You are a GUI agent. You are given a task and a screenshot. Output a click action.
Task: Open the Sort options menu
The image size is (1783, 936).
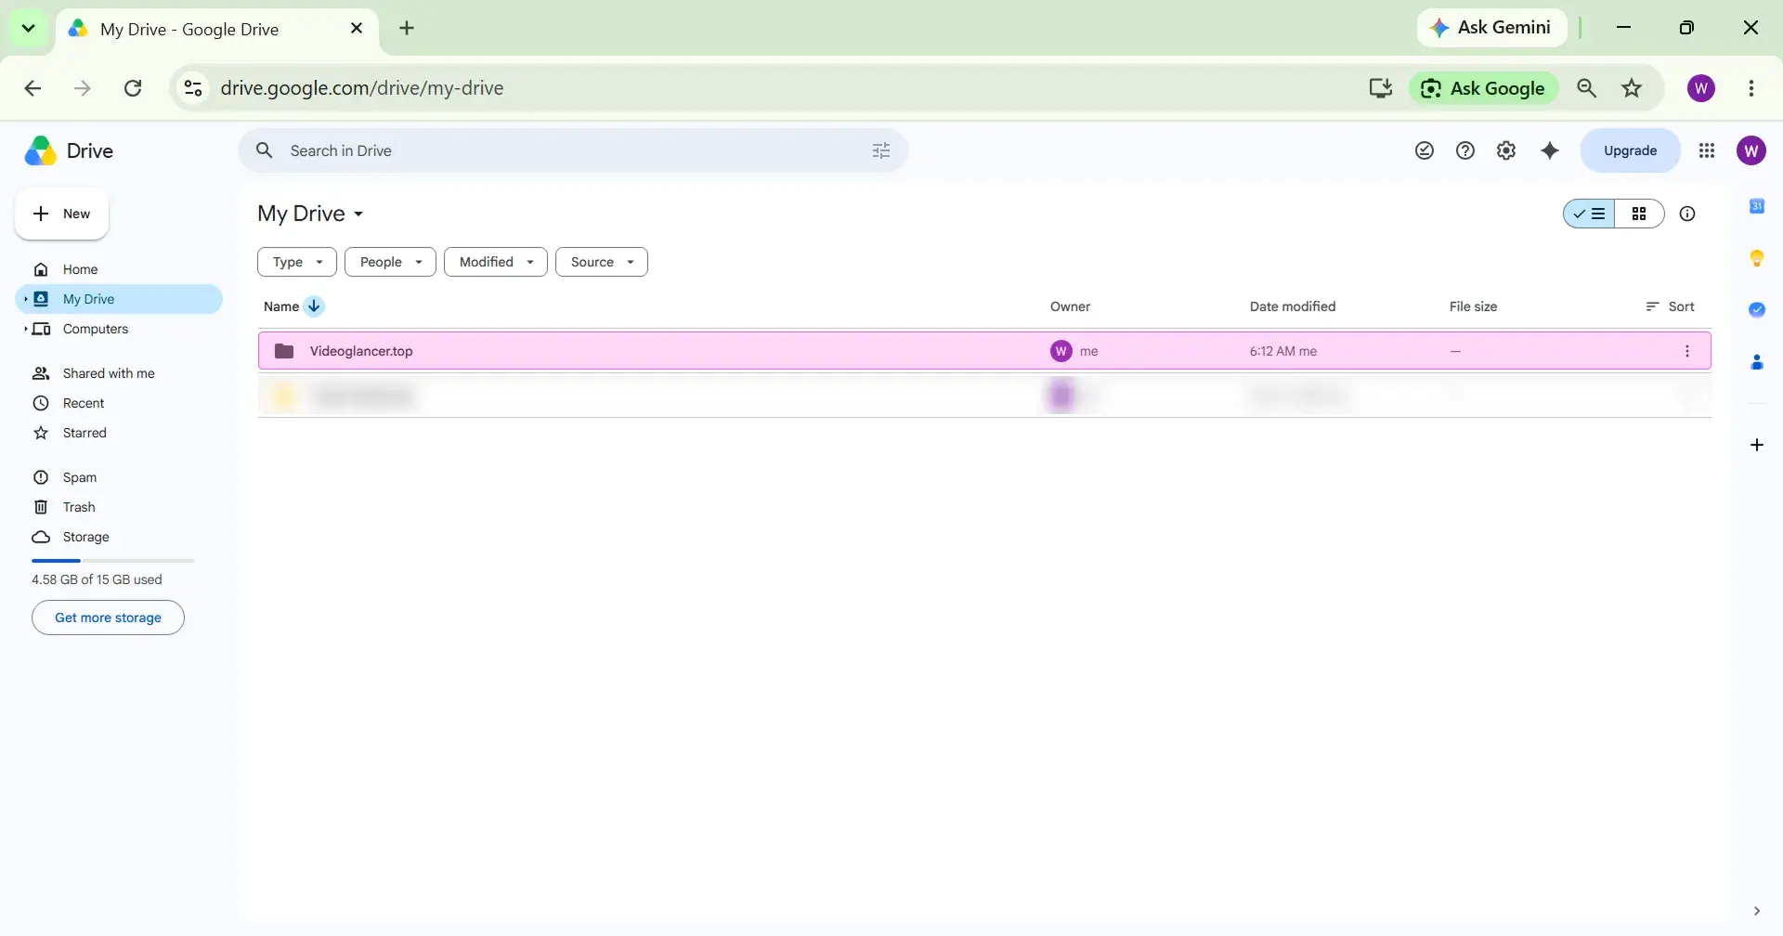[1670, 306]
